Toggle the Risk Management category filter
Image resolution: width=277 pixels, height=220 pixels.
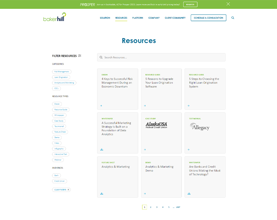pos(62,72)
